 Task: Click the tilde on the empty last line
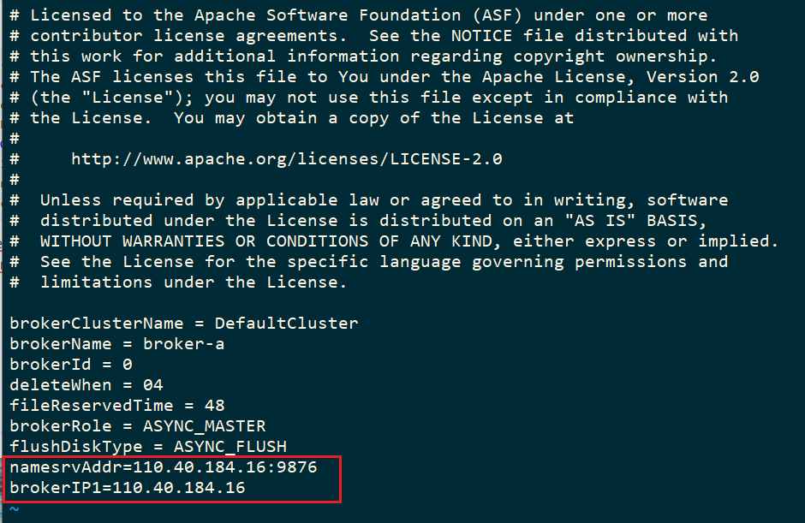click(15, 508)
